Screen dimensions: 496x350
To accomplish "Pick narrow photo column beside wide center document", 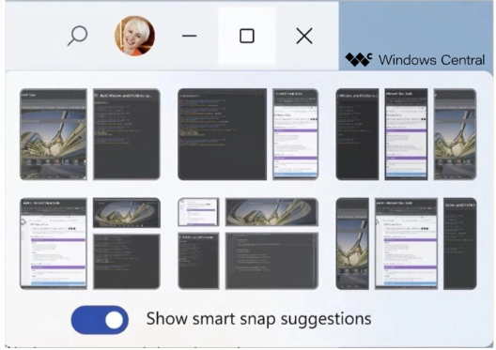I will pyautogui.click(x=352, y=244).
